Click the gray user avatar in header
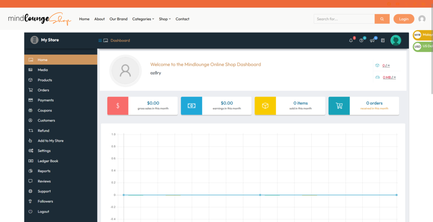The width and height of the screenshot is (433, 222). point(422,19)
